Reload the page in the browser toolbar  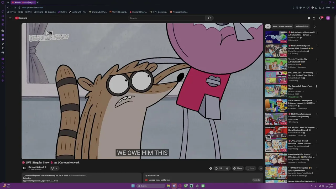pyautogui.click(x=15, y=8)
